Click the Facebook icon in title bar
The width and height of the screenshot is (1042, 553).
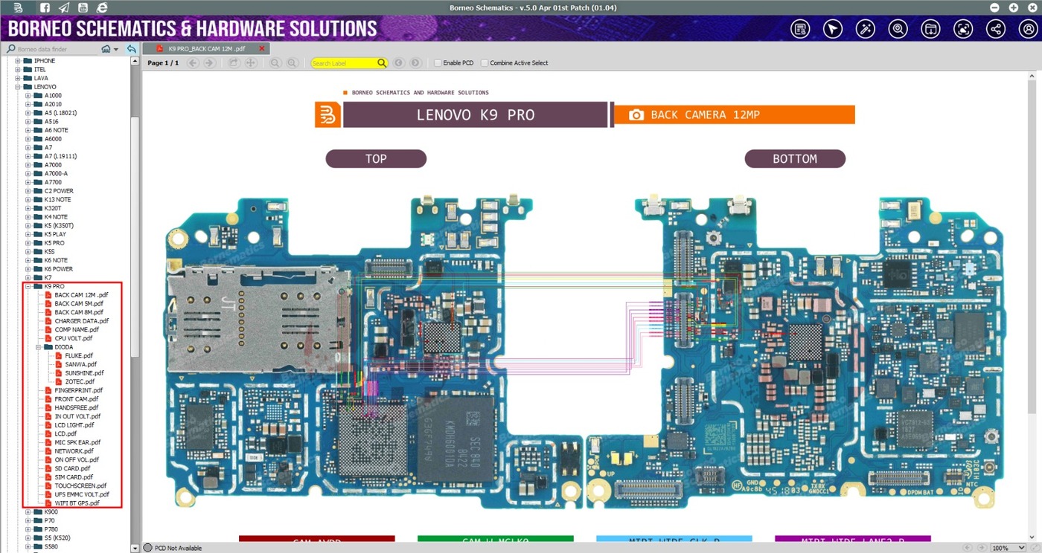[x=45, y=7]
